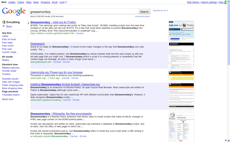The height and width of the screenshot is (142, 230).
Task: Select the 'Page previews' tool label
Action: tap(10, 92)
